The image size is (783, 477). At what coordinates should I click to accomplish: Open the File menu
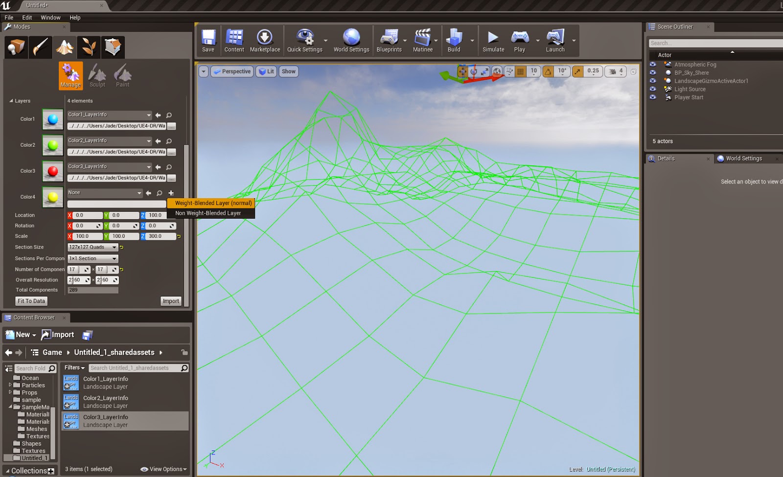click(9, 18)
